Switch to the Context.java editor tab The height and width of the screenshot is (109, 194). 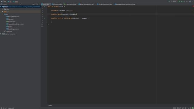[x=57, y=4]
